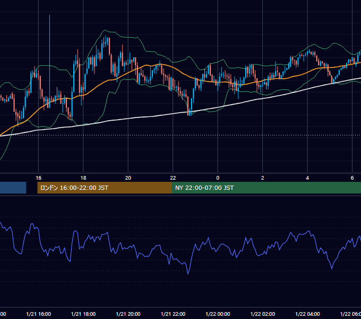Click the hour 6 axis label

pos(352,178)
